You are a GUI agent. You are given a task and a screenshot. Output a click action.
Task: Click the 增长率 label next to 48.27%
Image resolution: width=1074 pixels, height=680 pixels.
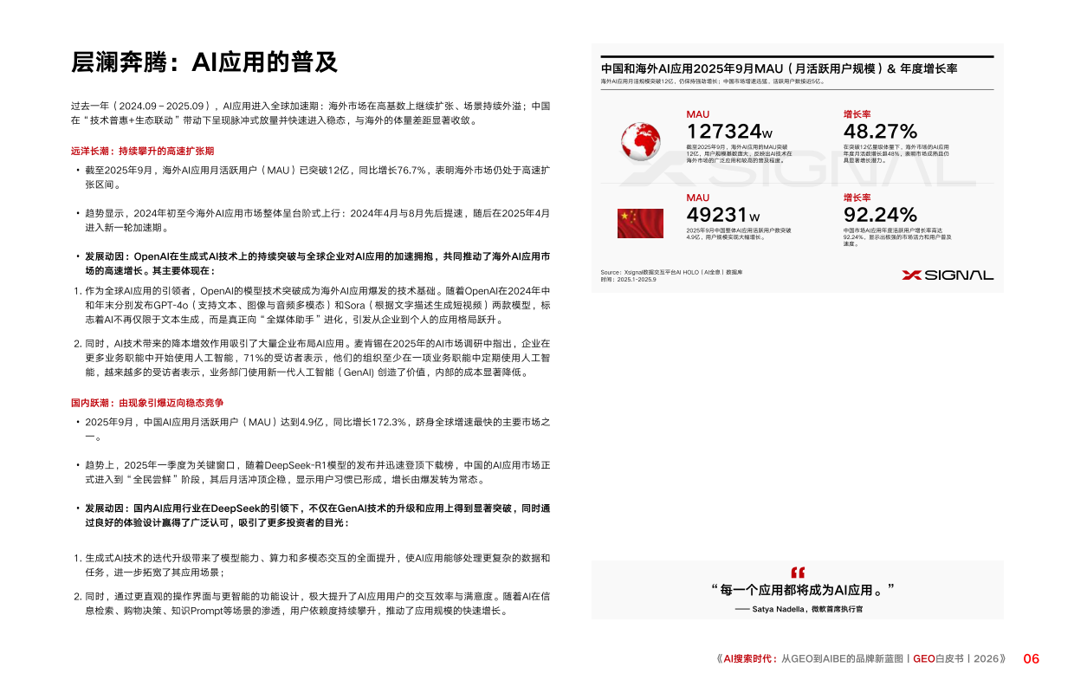[x=857, y=114]
